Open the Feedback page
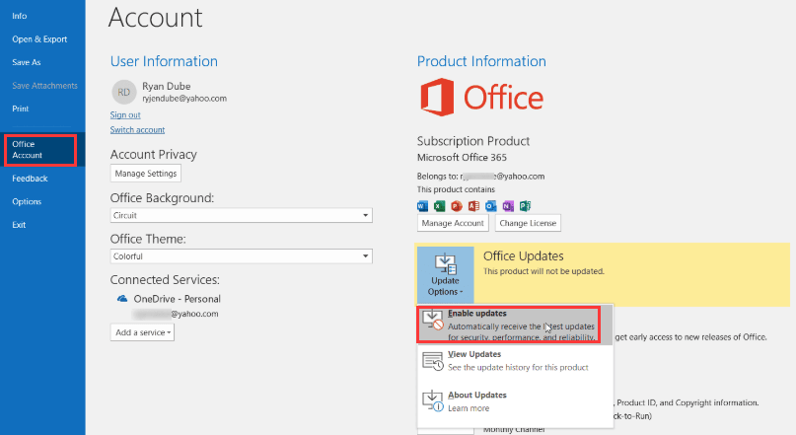The width and height of the screenshot is (796, 435). click(x=30, y=179)
